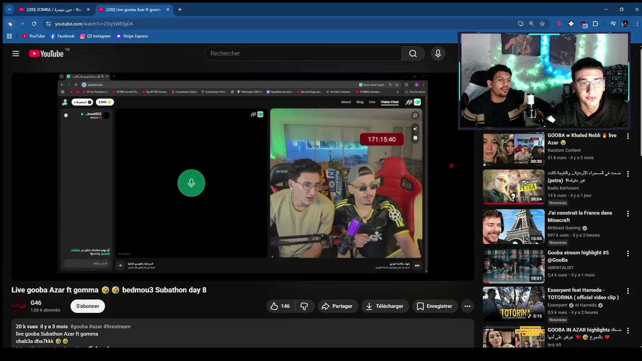Open the red Tp extension icon

pyautogui.click(x=559, y=24)
